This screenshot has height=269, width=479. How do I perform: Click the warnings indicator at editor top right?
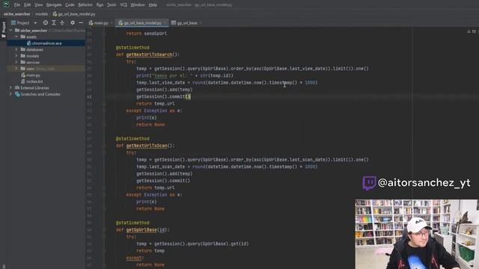[472, 31]
